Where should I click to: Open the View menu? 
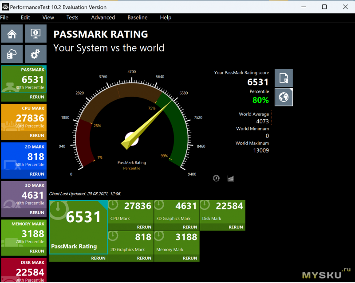pyautogui.click(x=48, y=17)
